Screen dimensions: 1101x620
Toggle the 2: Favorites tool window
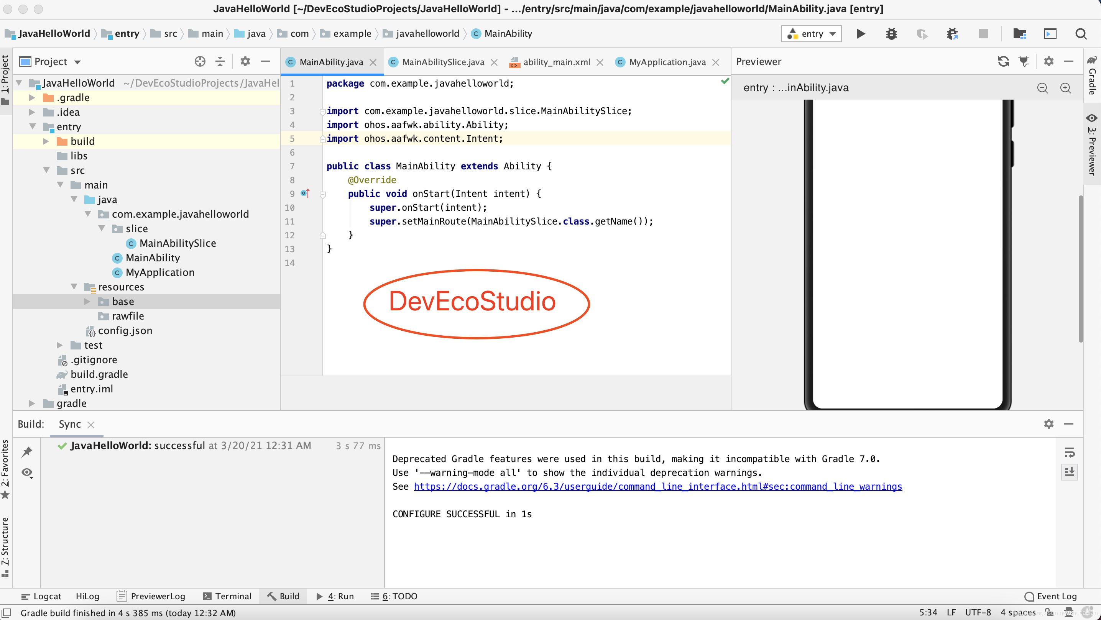5,469
